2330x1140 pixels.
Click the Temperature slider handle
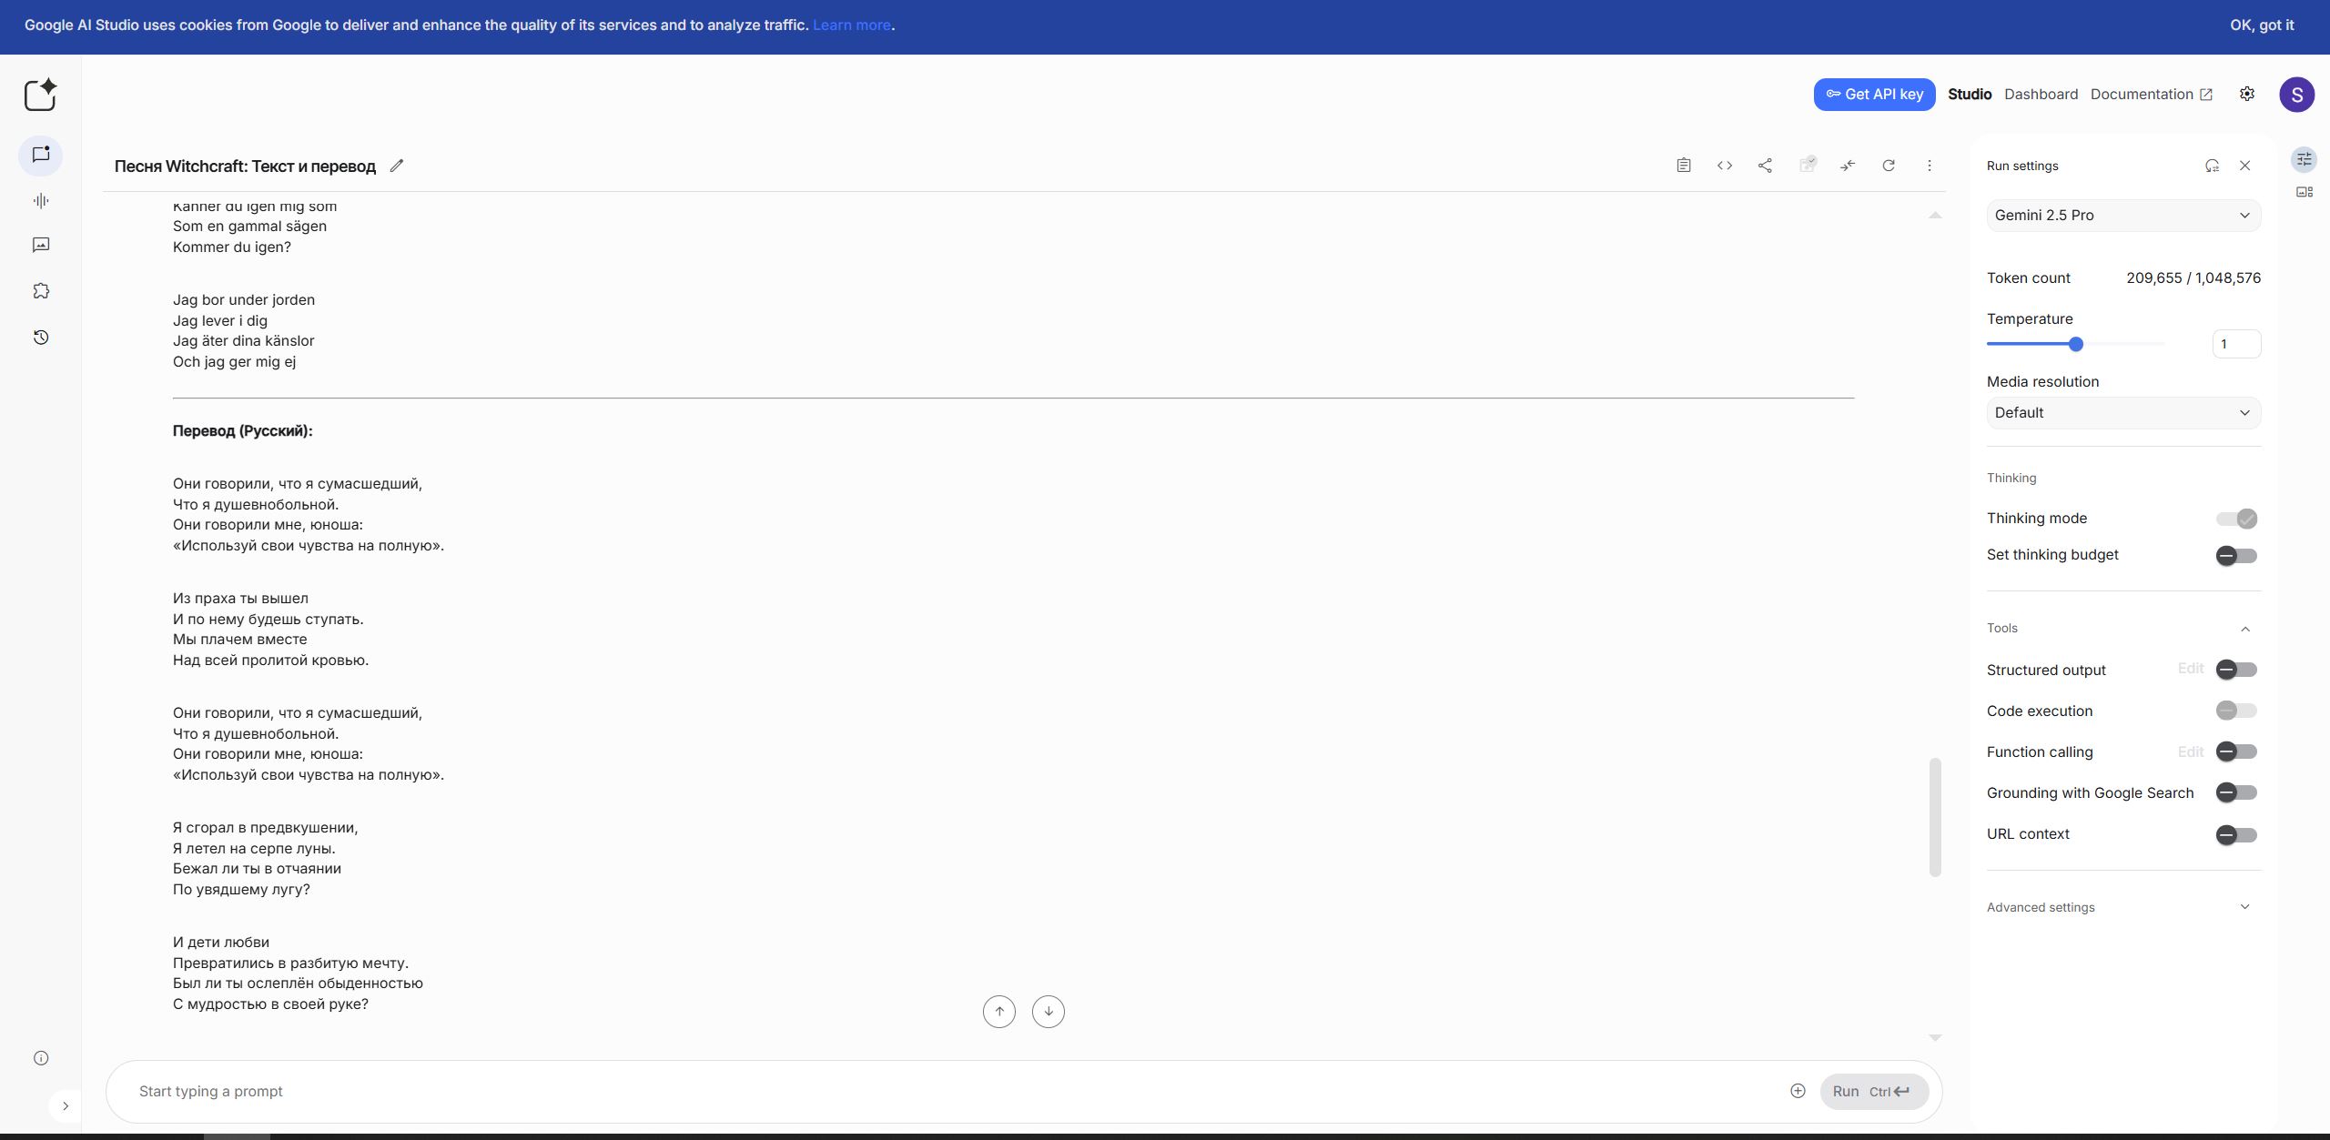coord(2075,344)
